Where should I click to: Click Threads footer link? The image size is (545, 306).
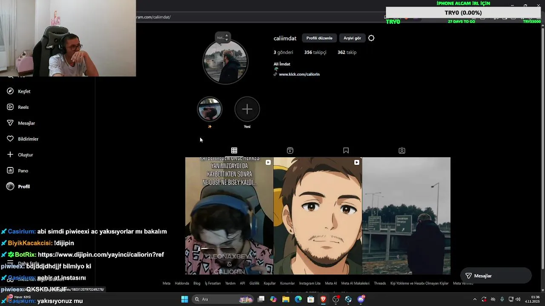pyautogui.click(x=380, y=283)
